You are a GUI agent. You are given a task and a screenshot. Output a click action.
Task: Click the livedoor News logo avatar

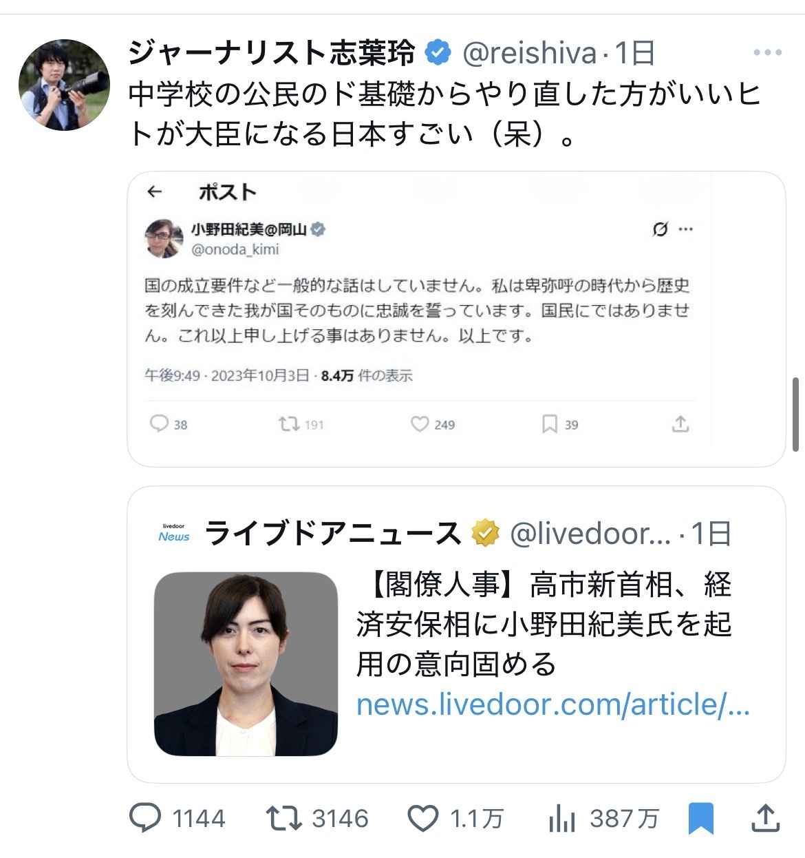pos(173,533)
